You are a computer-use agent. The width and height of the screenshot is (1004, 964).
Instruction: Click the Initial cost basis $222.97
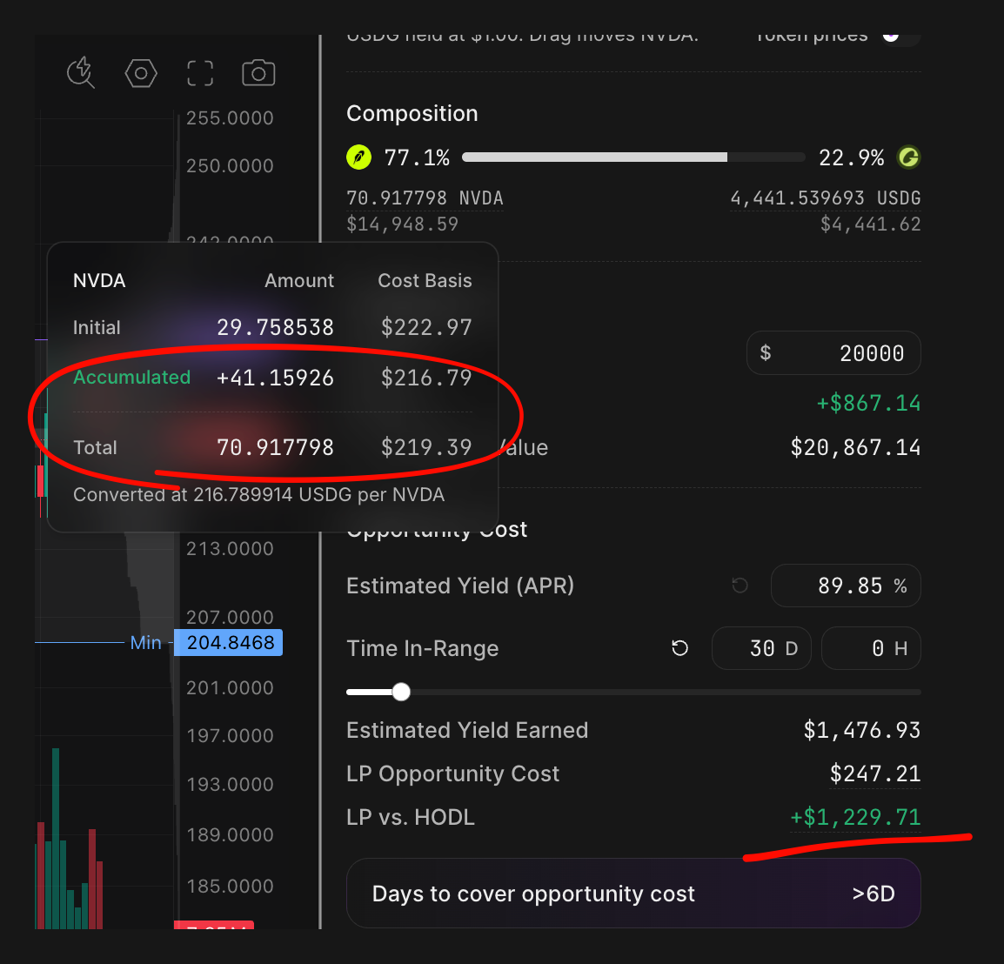[x=426, y=327]
